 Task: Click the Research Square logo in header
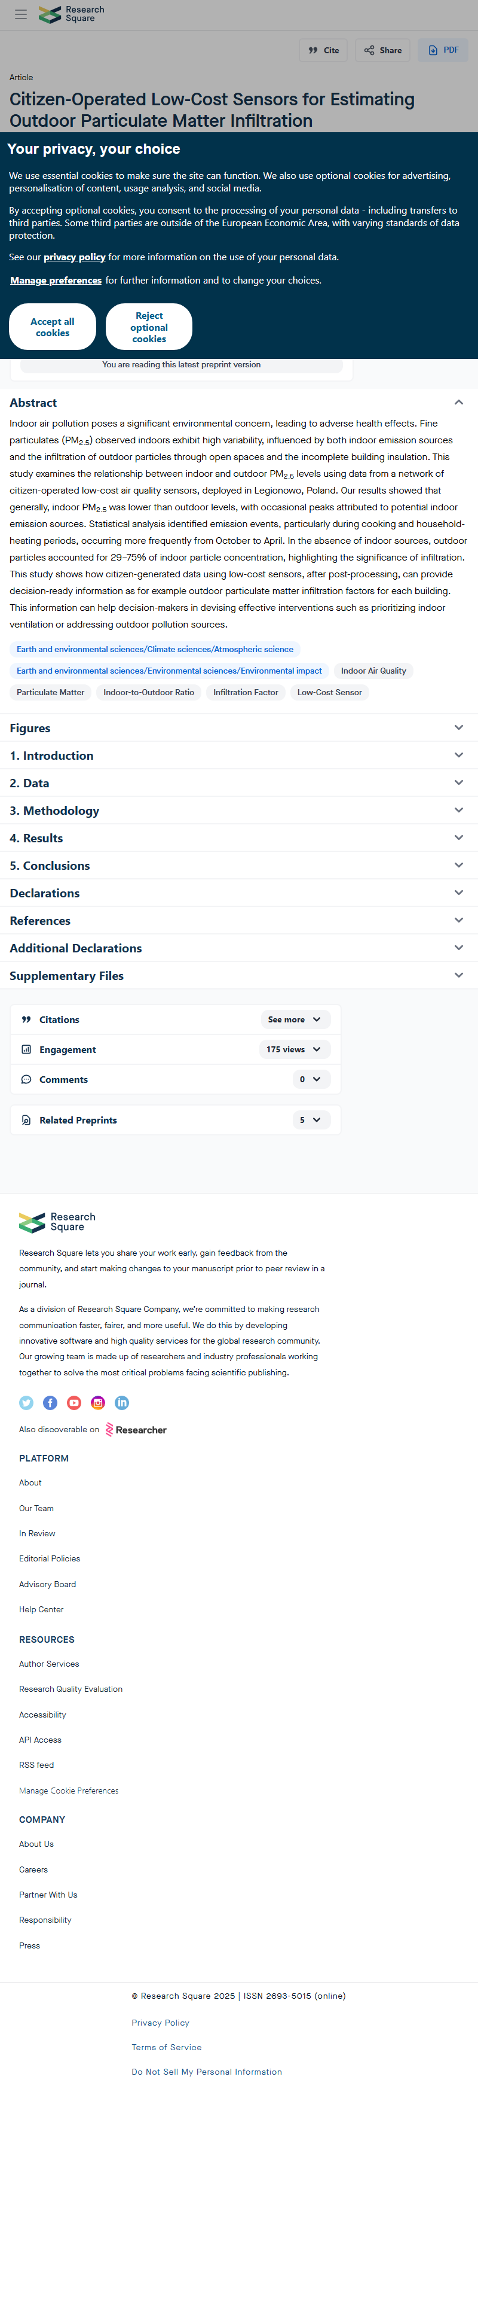[72, 14]
